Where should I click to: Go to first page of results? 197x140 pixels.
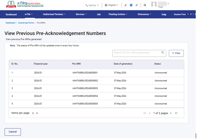[145, 113]
